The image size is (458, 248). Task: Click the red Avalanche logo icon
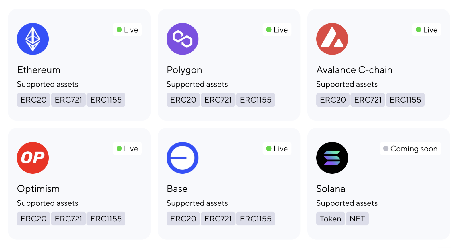[x=332, y=39]
